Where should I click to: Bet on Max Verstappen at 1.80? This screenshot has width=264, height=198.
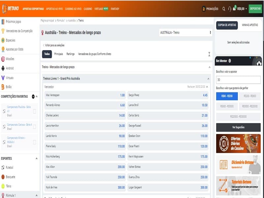click(x=85, y=95)
